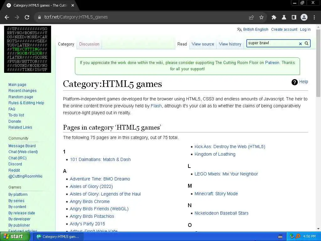This screenshot has width=321, height=241.
Task: Open Related Links in sidebar
Action: pos(20,127)
